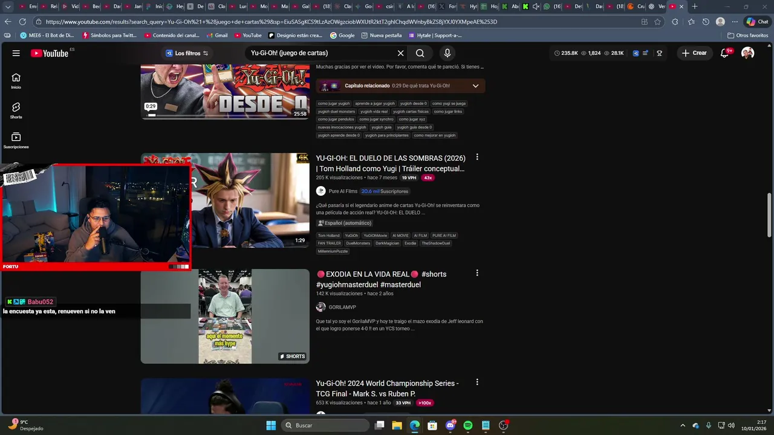This screenshot has width=774, height=435.
Task: Add this page to favorites with the star
Action: pyautogui.click(x=657, y=22)
